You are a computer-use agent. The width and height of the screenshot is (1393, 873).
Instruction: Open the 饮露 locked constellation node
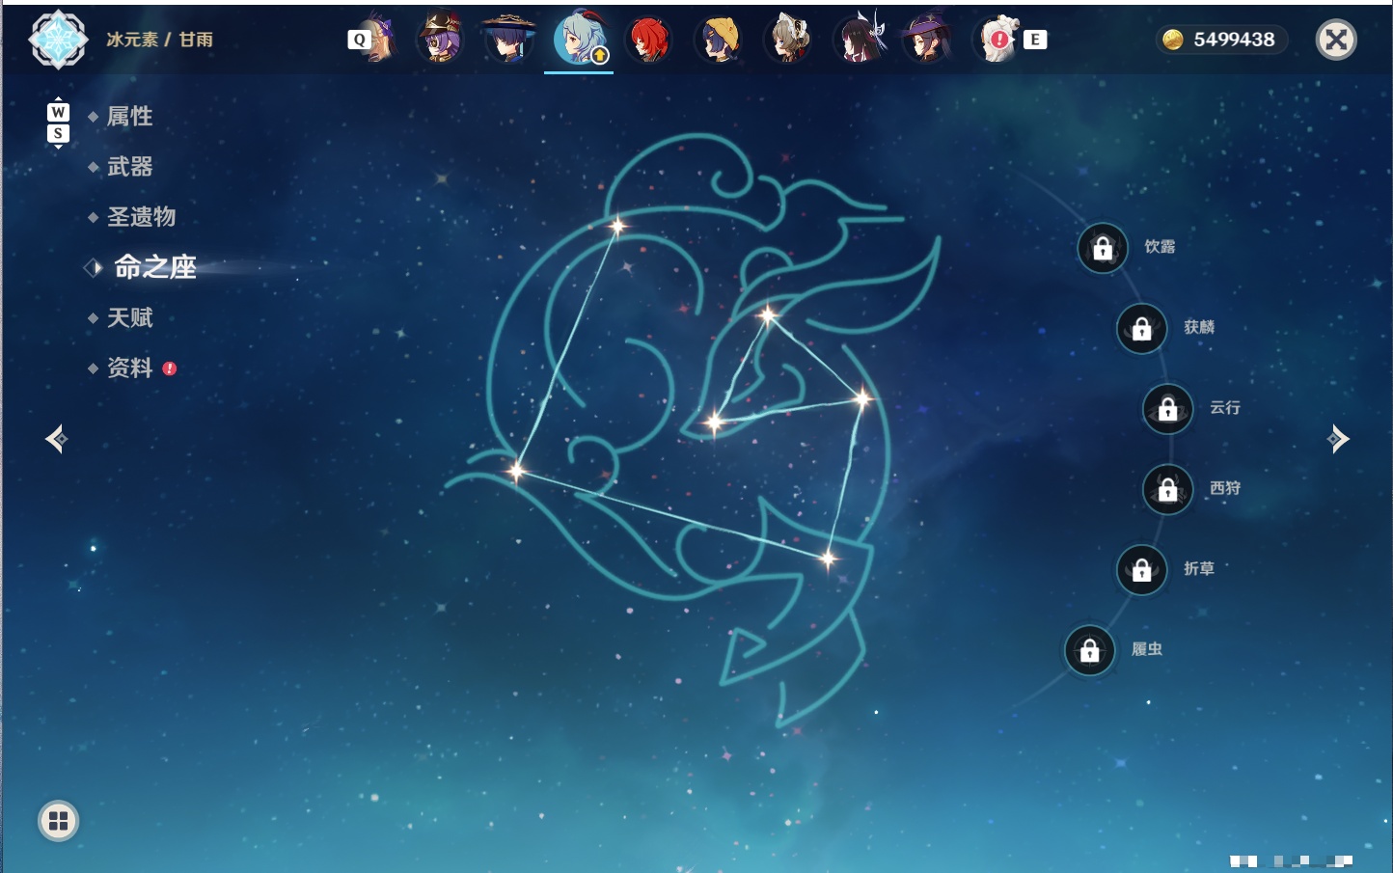pyautogui.click(x=1103, y=248)
